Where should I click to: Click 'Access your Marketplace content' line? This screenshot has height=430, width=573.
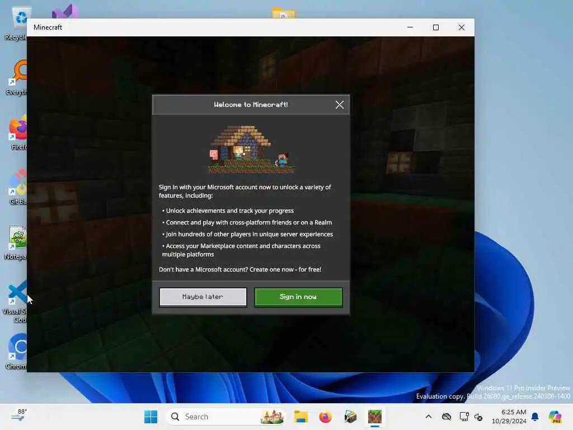tap(241, 250)
